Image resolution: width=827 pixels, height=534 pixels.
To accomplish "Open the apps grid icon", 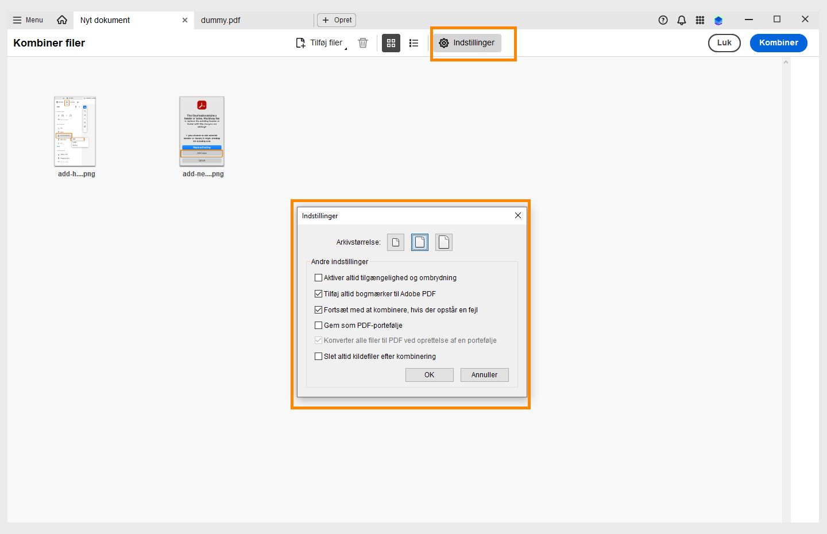I will [x=700, y=20].
